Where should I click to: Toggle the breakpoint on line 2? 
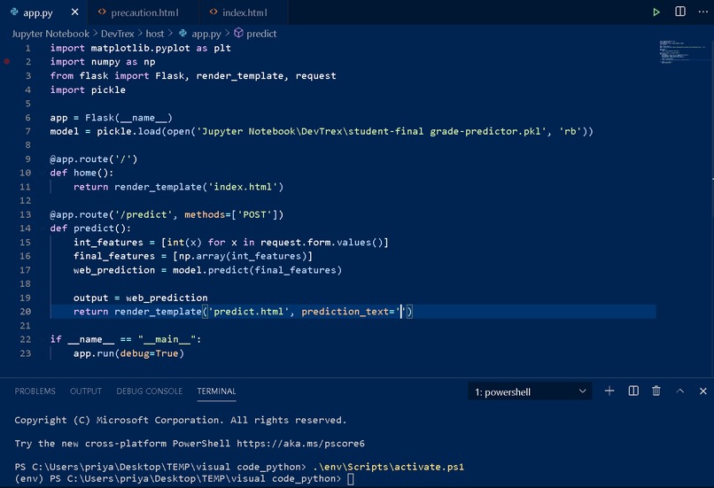(x=7, y=61)
